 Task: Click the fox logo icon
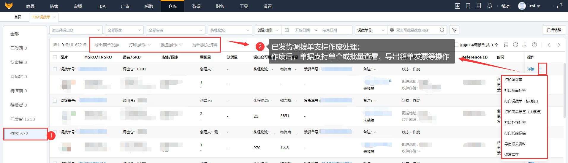[9, 6]
